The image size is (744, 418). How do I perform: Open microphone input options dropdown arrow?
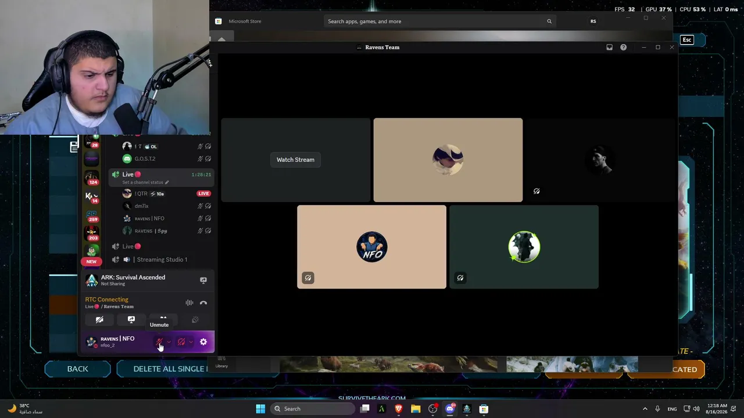pos(169,342)
